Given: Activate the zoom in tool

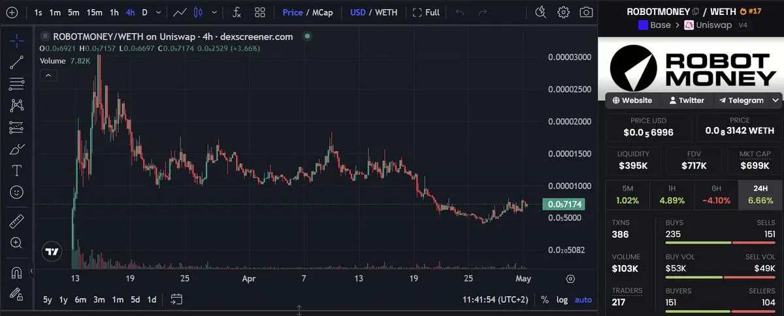Looking at the screenshot, I should (17, 243).
